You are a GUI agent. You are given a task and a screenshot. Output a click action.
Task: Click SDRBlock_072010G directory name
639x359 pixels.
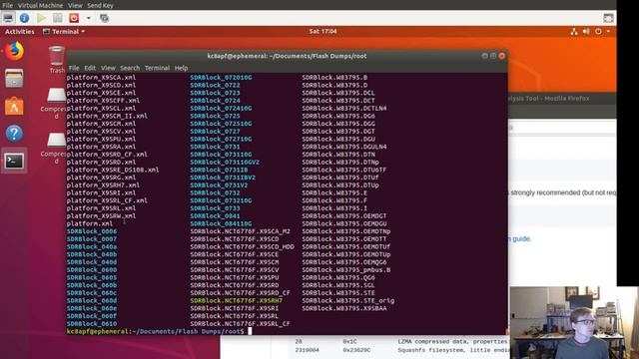tap(221, 78)
